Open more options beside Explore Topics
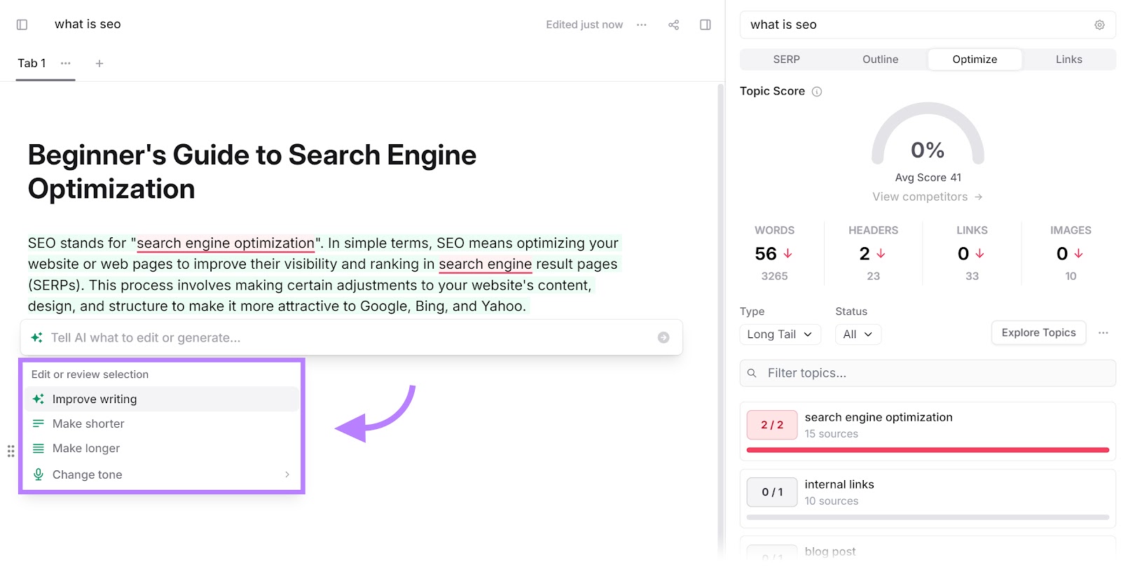 tap(1103, 332)
